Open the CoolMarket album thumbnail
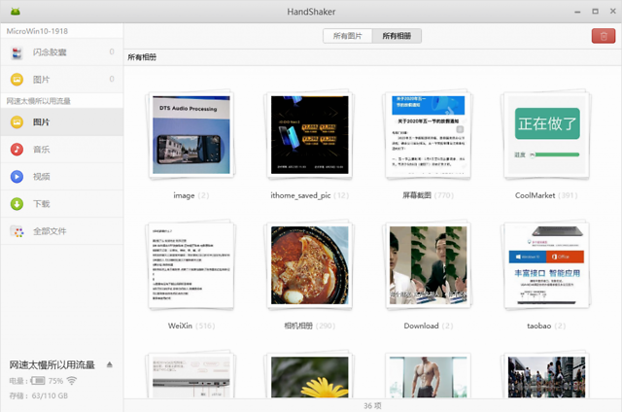This screenshot has height=412, width=622. (x=546, y=135)
